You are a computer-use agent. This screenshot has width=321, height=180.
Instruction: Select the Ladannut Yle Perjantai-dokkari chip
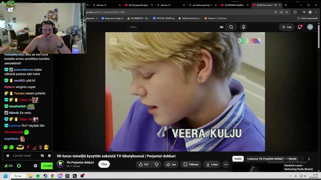coord(265,159)
